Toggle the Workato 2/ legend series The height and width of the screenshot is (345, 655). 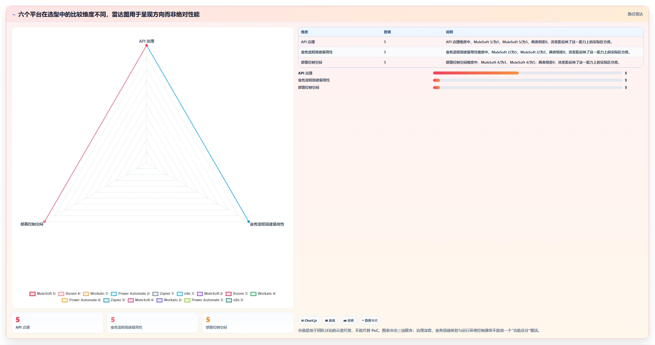169,300
